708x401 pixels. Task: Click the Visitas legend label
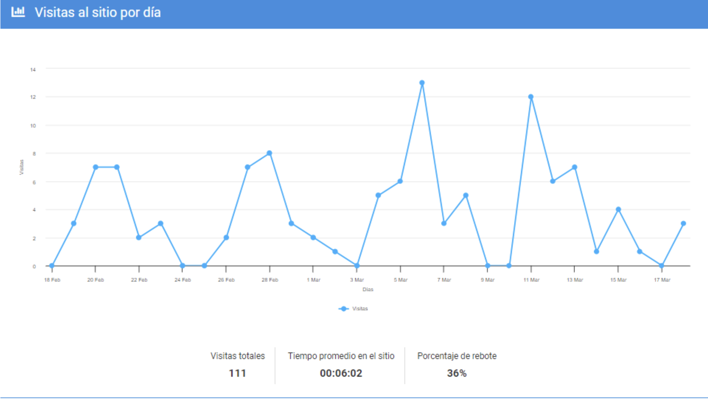[x=360, y=309]
